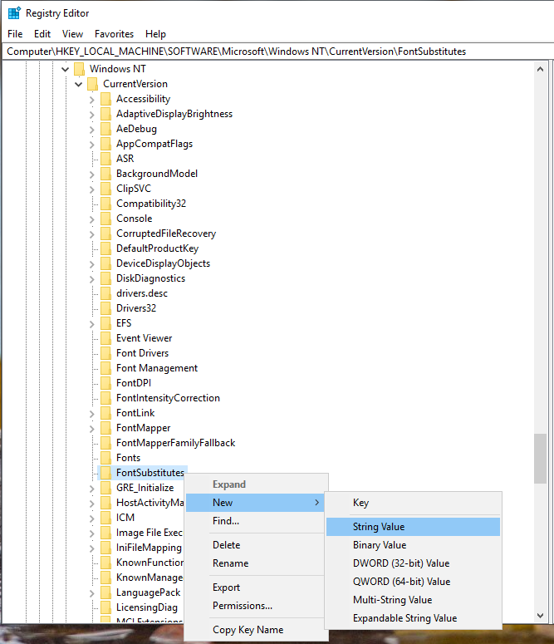Image resolution: width=554 pixels, height=644 pixels.
Task: Click the IniFileMapping folder icon
Action: point(106,548)
